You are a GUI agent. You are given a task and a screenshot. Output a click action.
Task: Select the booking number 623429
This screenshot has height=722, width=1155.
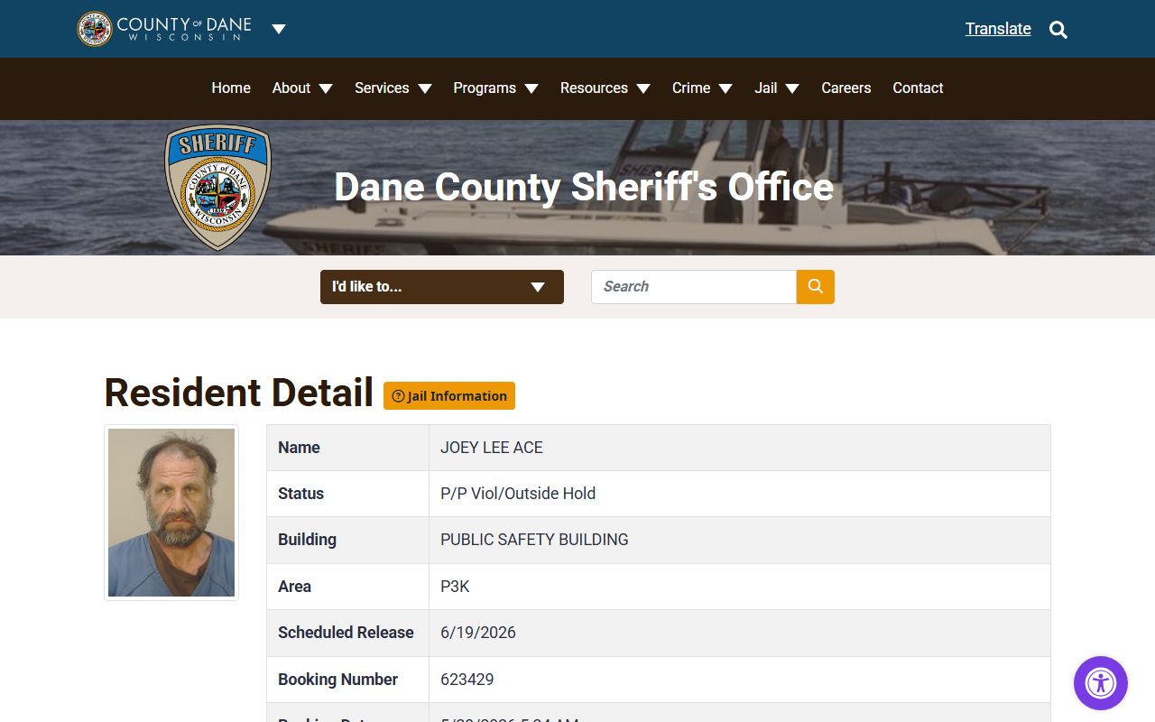pyautogui.click(x=467, y=680)
